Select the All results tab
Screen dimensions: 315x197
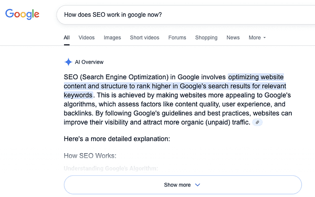(67, 37)
